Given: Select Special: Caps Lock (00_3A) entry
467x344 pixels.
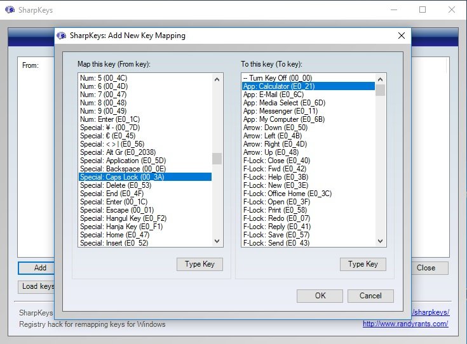Looking at the screenshot, I should click(x=145, y=177).
